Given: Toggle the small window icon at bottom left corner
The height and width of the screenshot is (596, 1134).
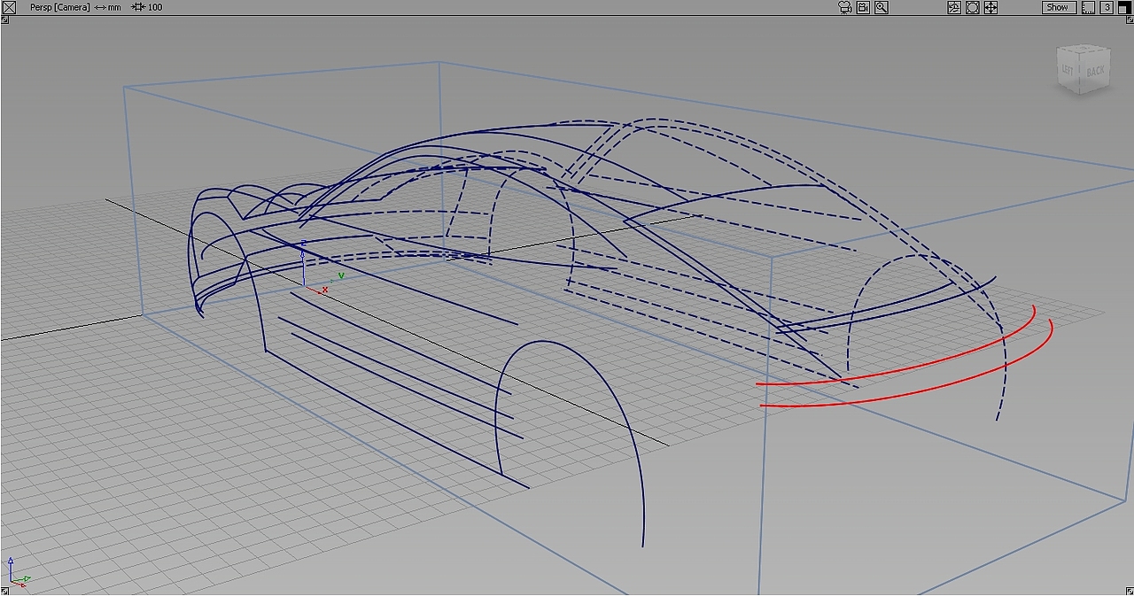Looking at the screenshot, I should (4, 589).
